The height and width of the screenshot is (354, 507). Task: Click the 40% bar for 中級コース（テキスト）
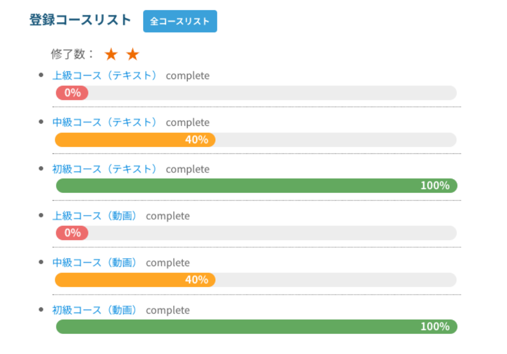[135, 140]
